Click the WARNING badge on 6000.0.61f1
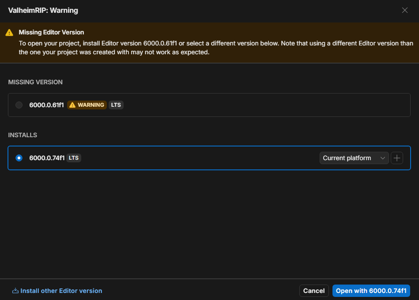Screen dimensions: 419x300 pyautogui.click(x=87, y=105)
